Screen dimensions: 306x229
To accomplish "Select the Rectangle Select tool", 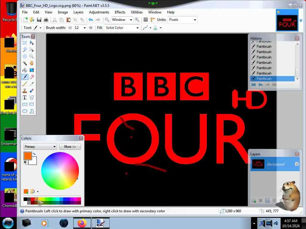I will coord(25,43).
